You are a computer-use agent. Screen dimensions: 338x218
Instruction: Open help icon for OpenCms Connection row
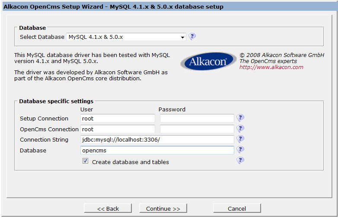(x=240, y=129)
